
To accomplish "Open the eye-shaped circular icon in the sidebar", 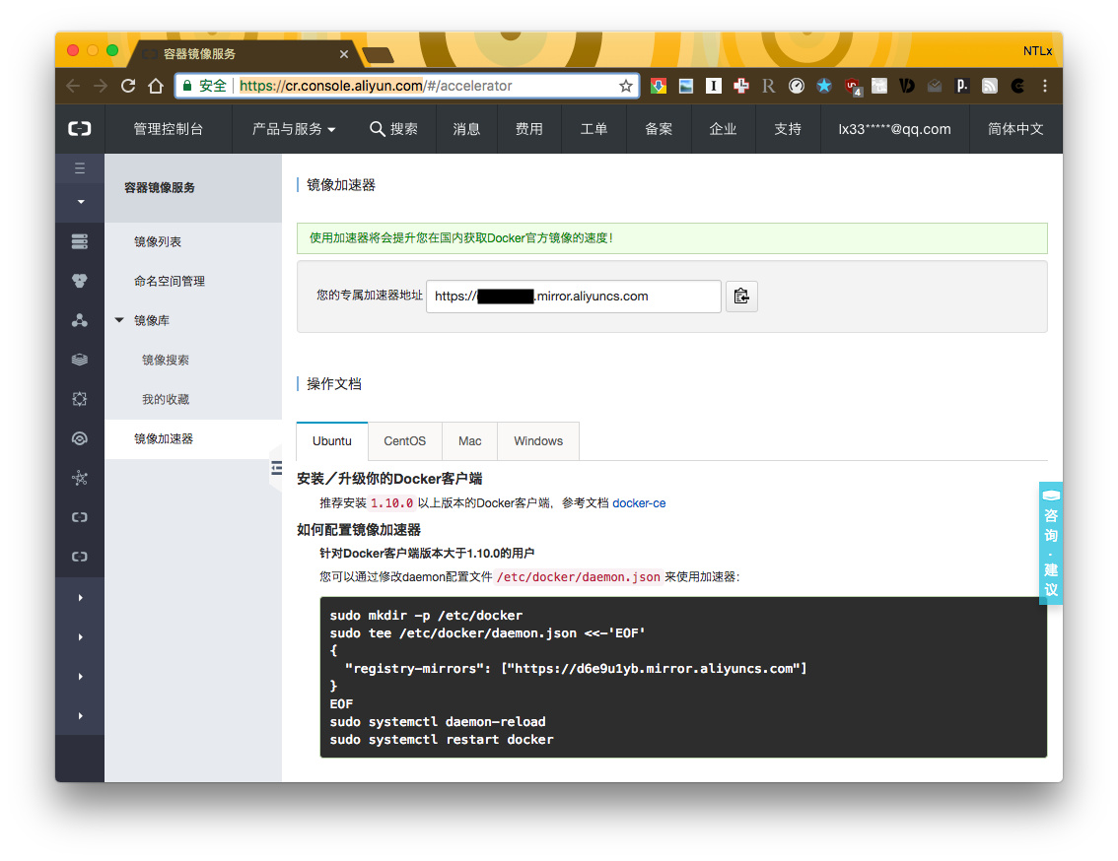I will [80, 438].
